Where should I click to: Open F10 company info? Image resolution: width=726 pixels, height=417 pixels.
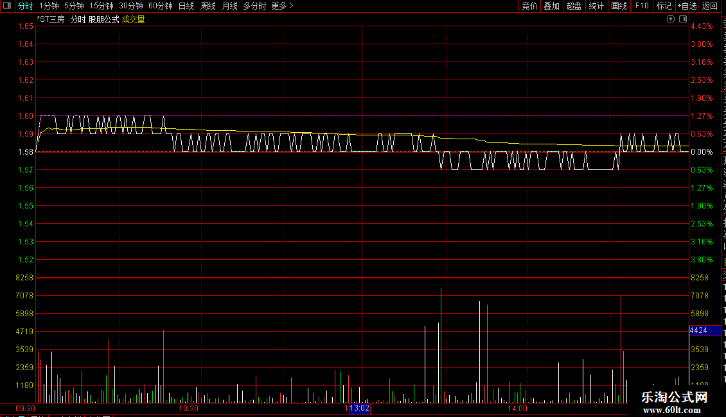coord(642,6)
